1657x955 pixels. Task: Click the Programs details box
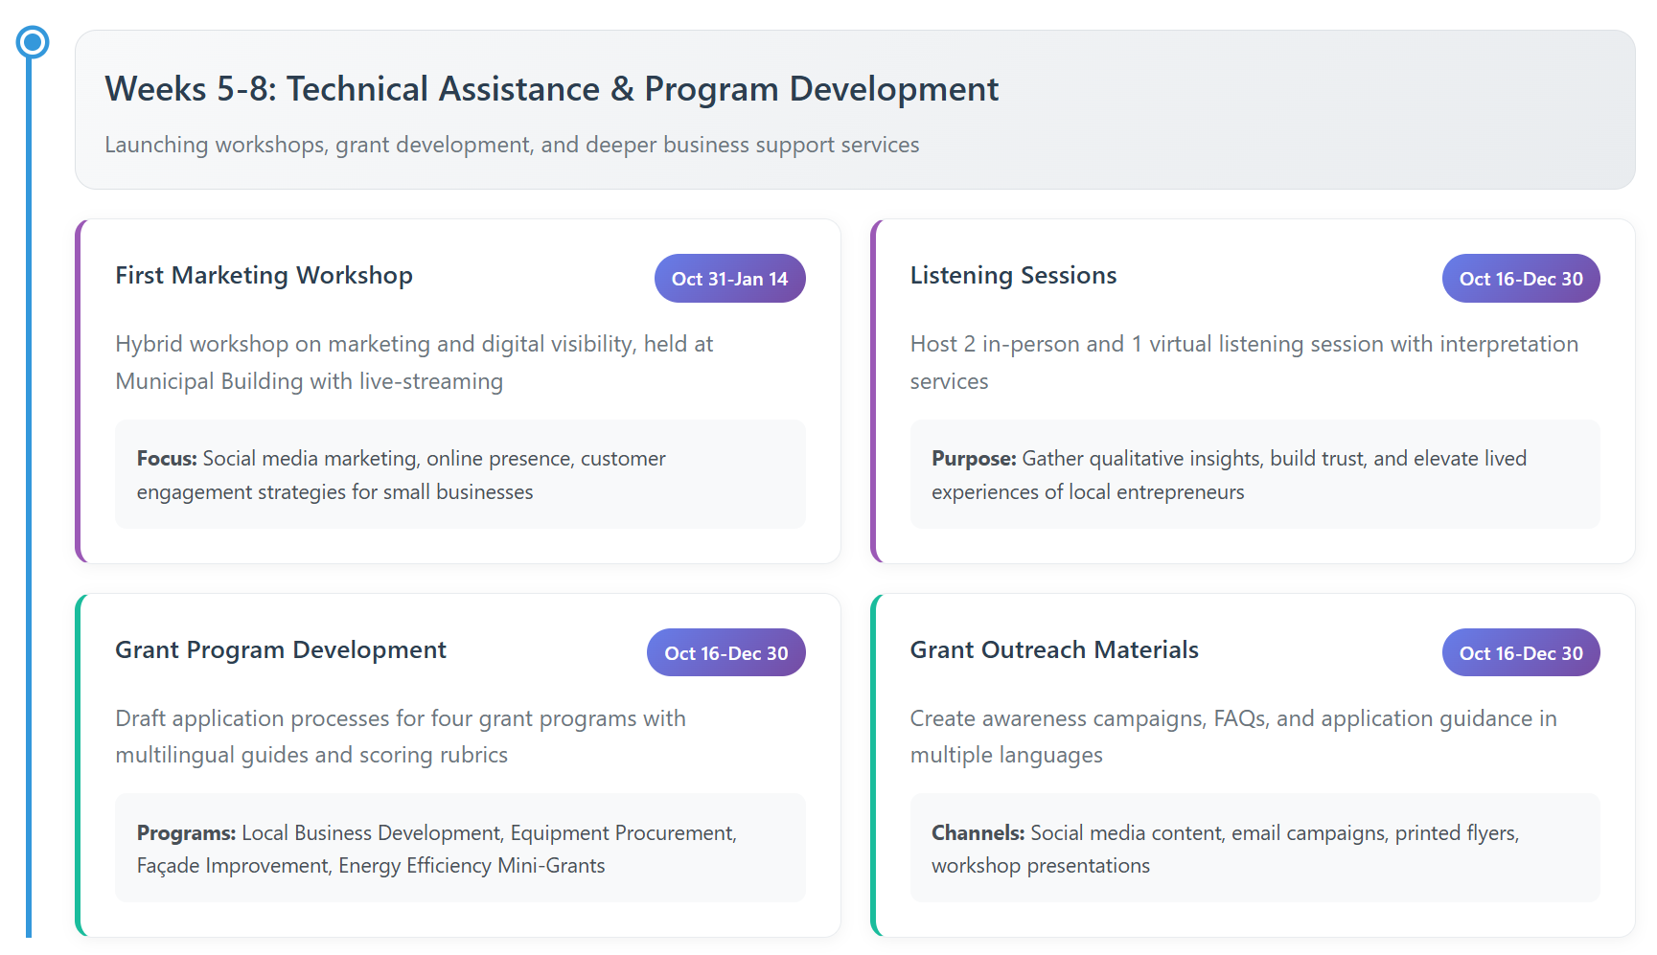tap(460, 849)
